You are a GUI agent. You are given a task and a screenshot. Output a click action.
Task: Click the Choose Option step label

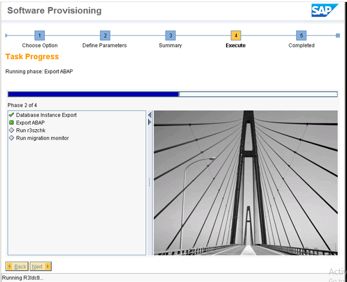[40, 45]
